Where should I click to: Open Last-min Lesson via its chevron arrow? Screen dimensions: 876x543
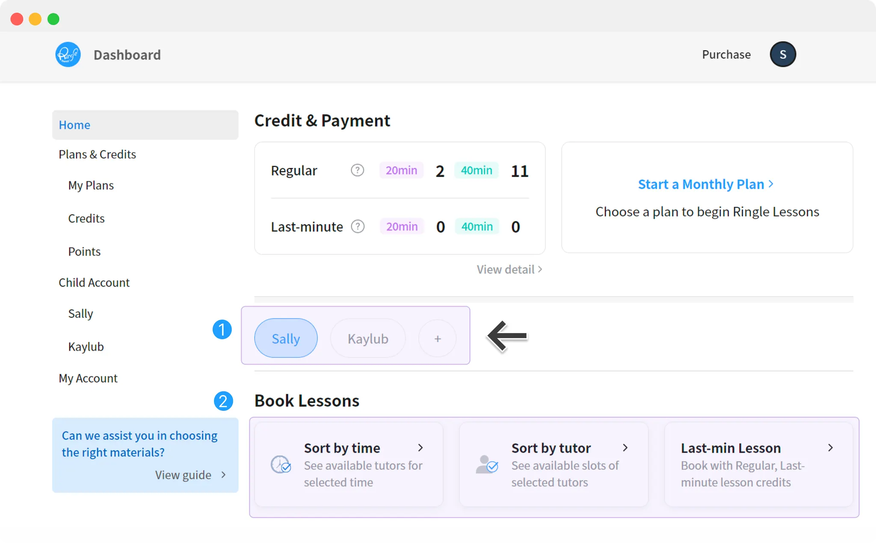(x=830, y=448)
